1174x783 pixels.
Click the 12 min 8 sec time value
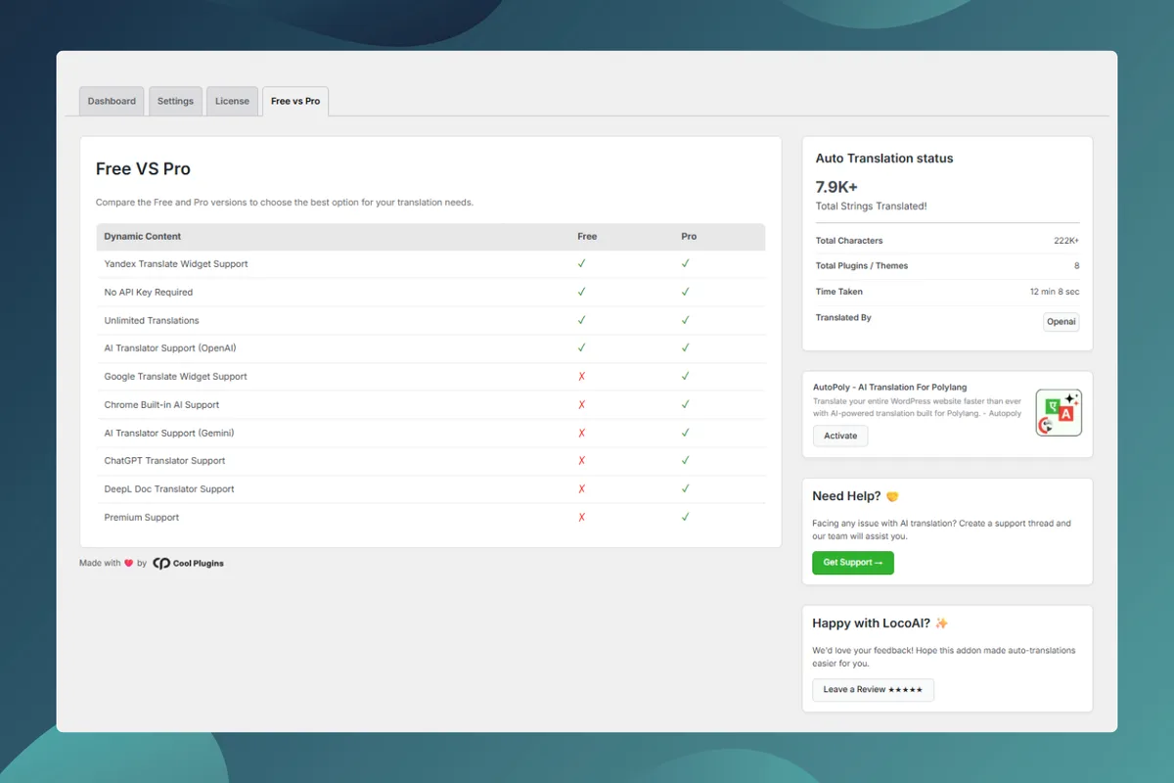tap(1055, 292)
